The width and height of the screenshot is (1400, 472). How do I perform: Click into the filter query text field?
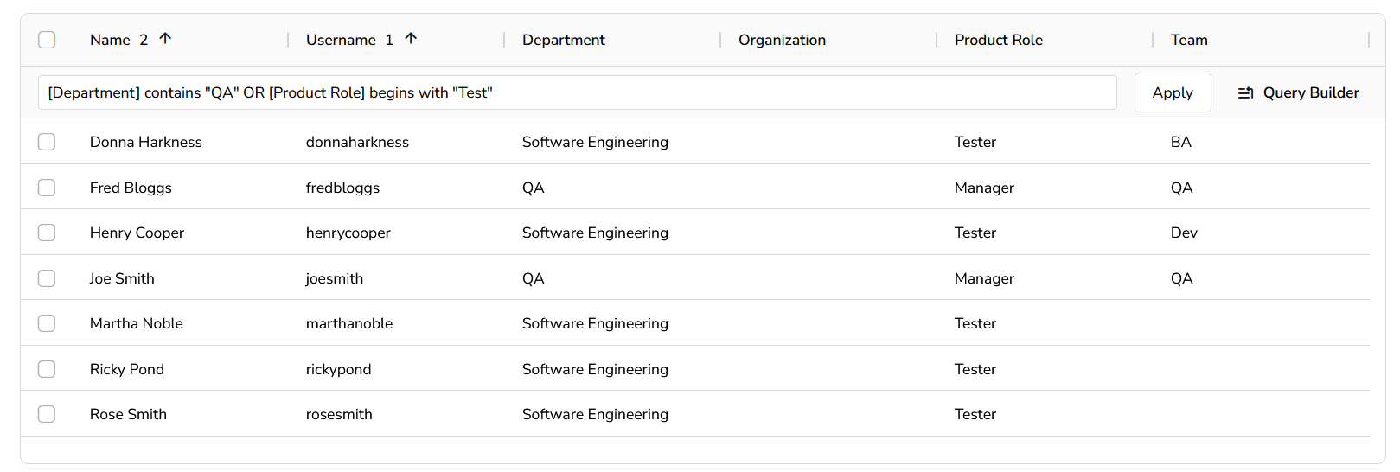pyautogui.click(x=577, y=93)
